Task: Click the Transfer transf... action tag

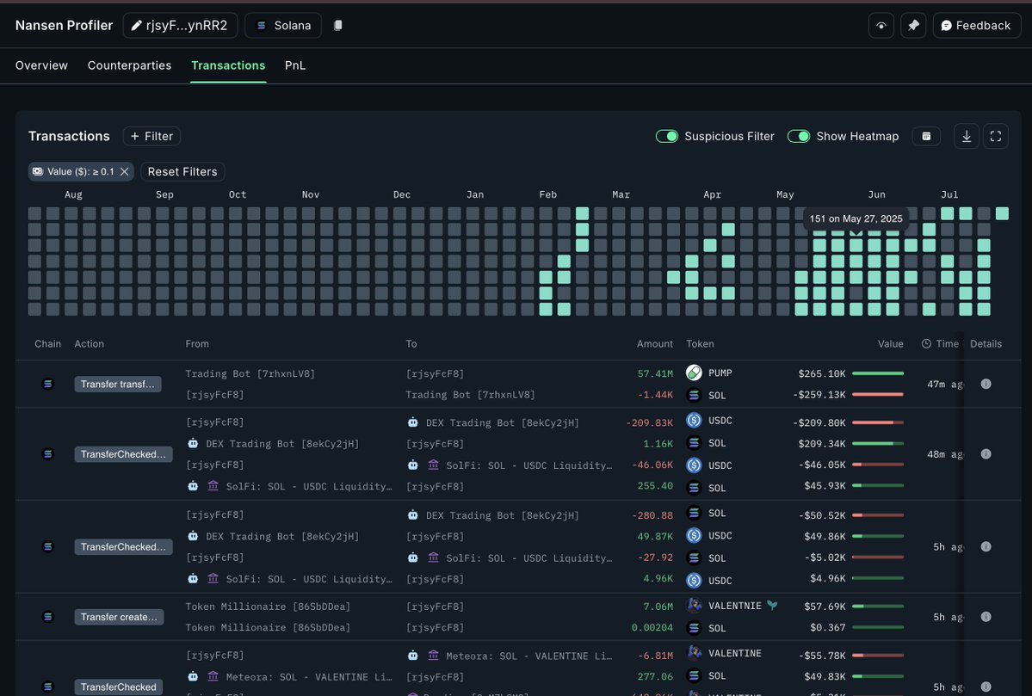Action: coord(118,385)
